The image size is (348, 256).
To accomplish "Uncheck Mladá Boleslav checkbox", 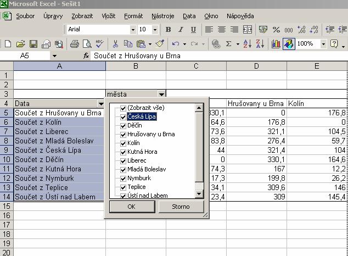I will [x=123, y=170].
